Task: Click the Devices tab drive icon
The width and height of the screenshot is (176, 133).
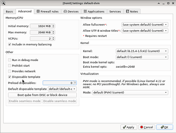Action: 65,11
